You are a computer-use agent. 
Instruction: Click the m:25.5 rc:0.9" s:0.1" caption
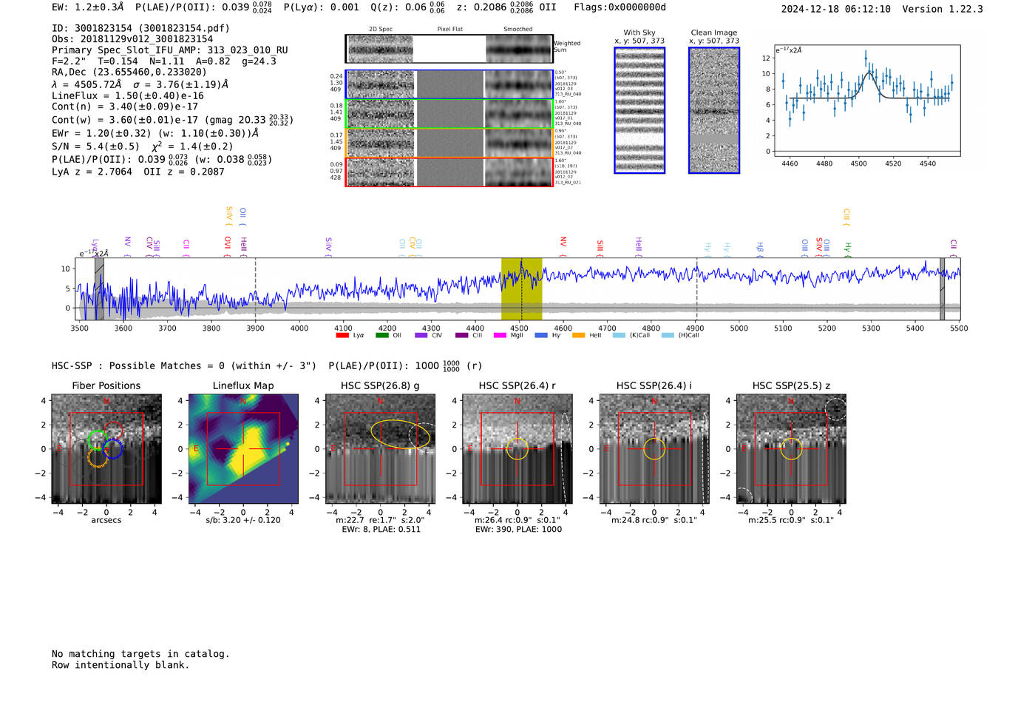pos(791,520)
